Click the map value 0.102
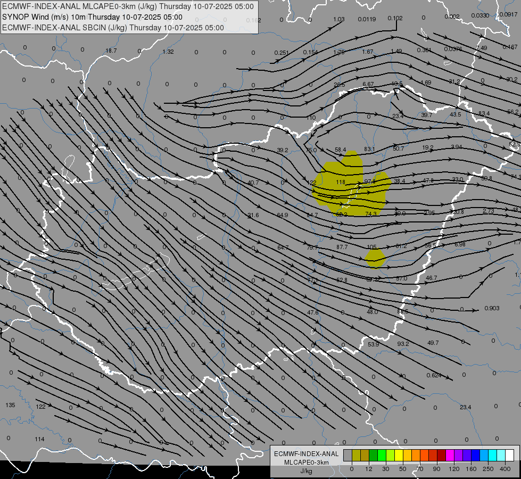 395,18
